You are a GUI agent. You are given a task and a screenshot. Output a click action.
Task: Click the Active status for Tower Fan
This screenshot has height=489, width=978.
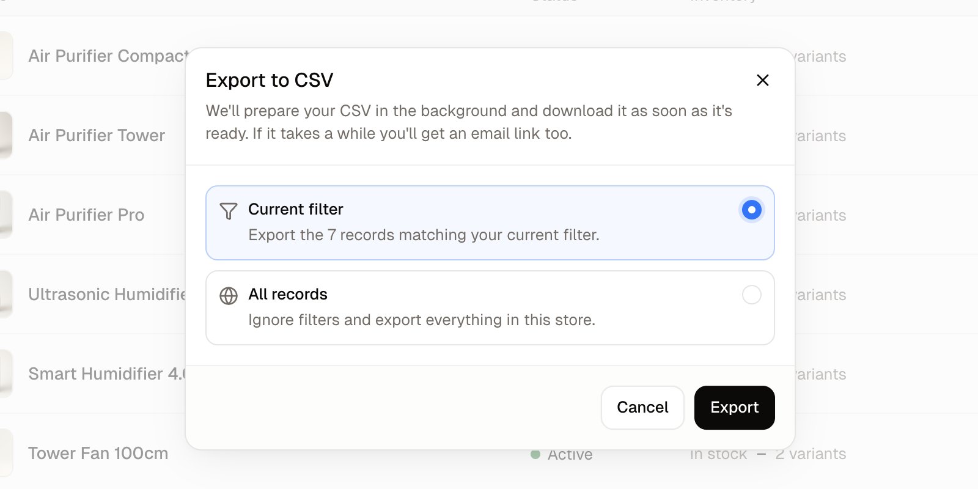tap(562, 455)
